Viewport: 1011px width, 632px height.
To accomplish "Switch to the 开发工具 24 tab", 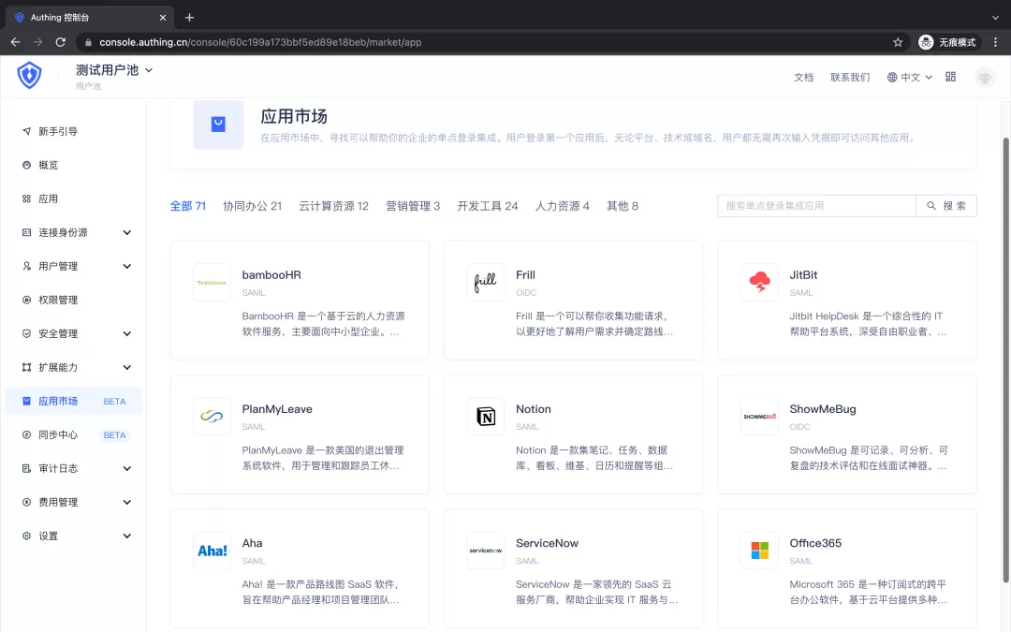I will pos(488,206).
